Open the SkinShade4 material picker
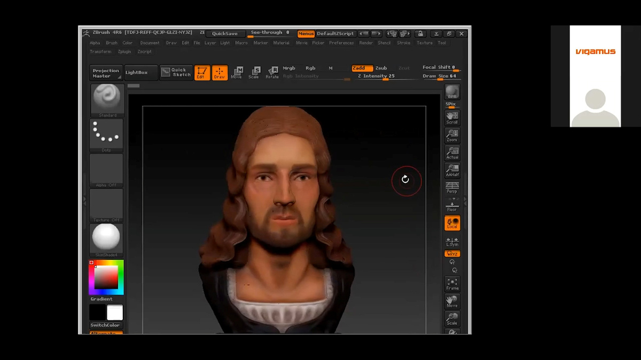 click(107, 239)
